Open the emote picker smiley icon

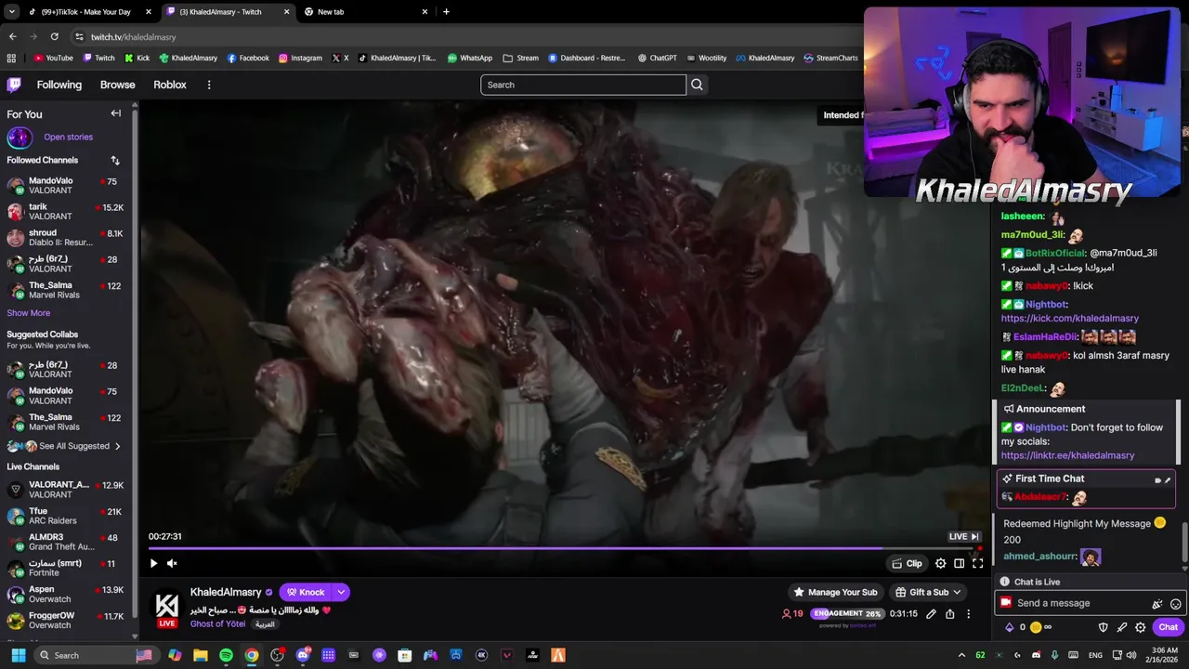click(1175, 603)
